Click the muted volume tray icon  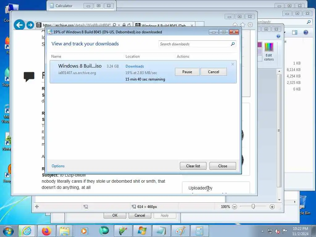pyautogui.click(x=277, y=231)
